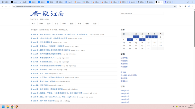Open the 站内导航 sidebar link

pyautogui.click(x=124, y=58)
